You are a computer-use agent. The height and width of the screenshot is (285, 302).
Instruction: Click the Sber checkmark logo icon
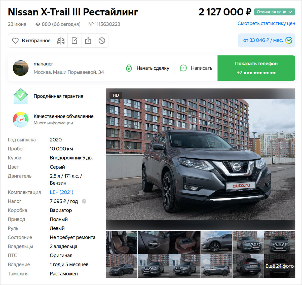[289, 40]
